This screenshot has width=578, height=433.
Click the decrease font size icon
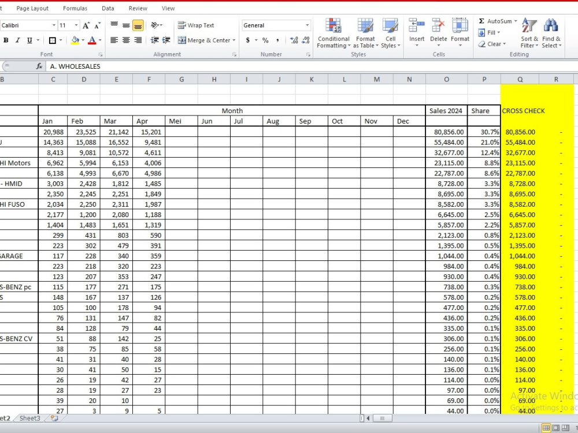(x=97, y=25)
